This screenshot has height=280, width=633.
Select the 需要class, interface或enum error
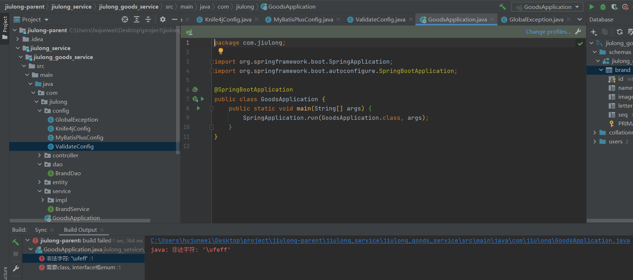pos(83,267)
